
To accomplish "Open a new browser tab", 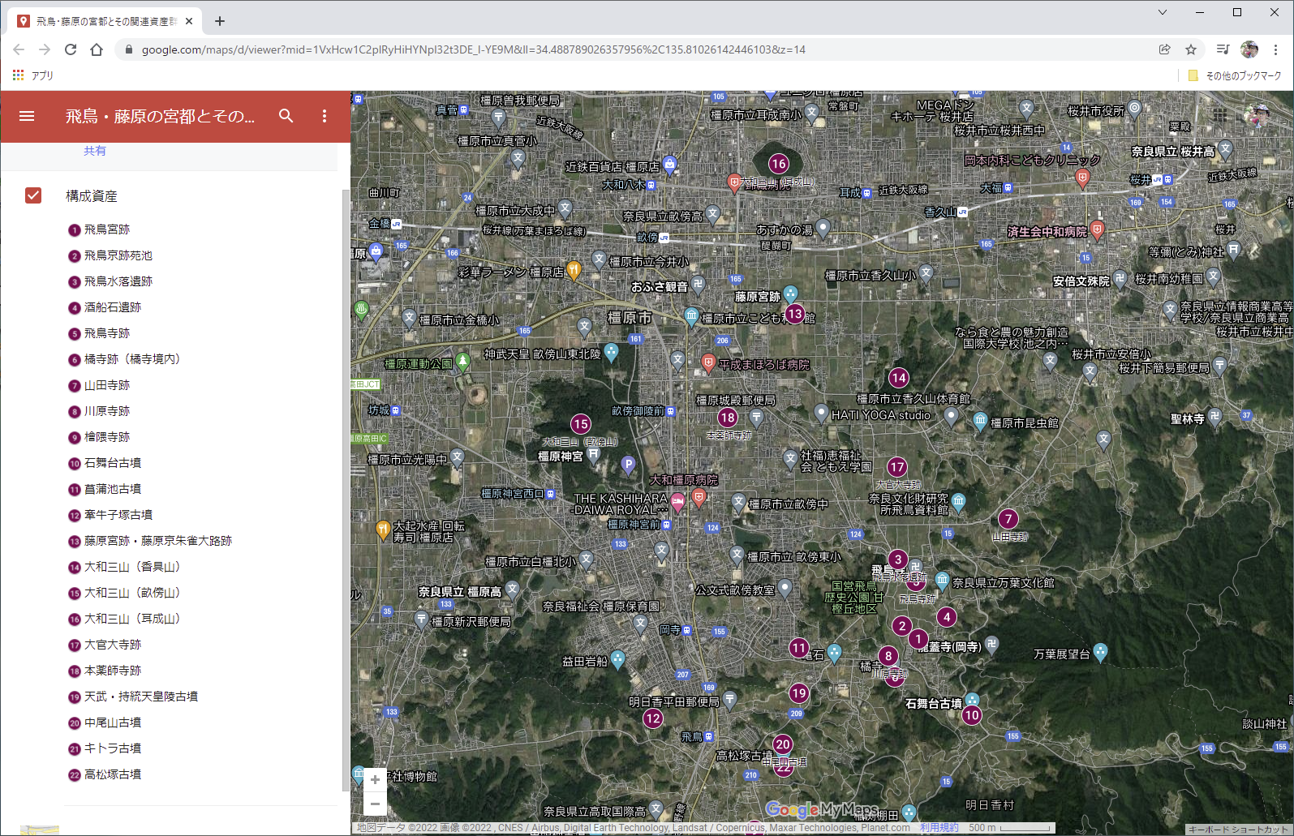I will click(220, 21).
